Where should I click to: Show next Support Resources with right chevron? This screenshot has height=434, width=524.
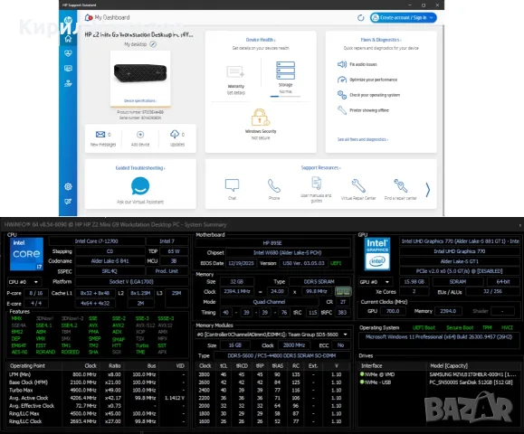tap(428, 190)
